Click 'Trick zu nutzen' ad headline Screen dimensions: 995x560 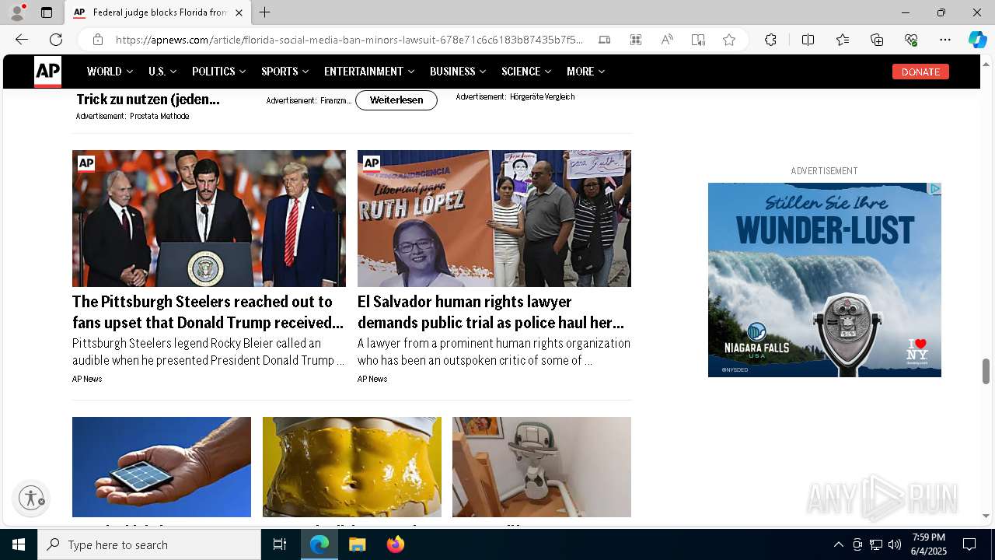tap(148, 100)
